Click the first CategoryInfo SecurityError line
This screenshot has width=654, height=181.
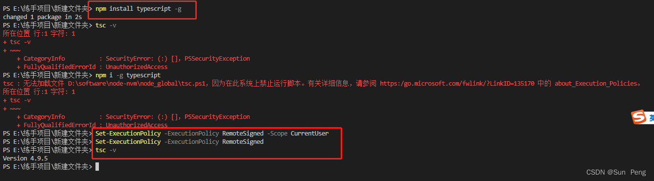pos(133,59)
